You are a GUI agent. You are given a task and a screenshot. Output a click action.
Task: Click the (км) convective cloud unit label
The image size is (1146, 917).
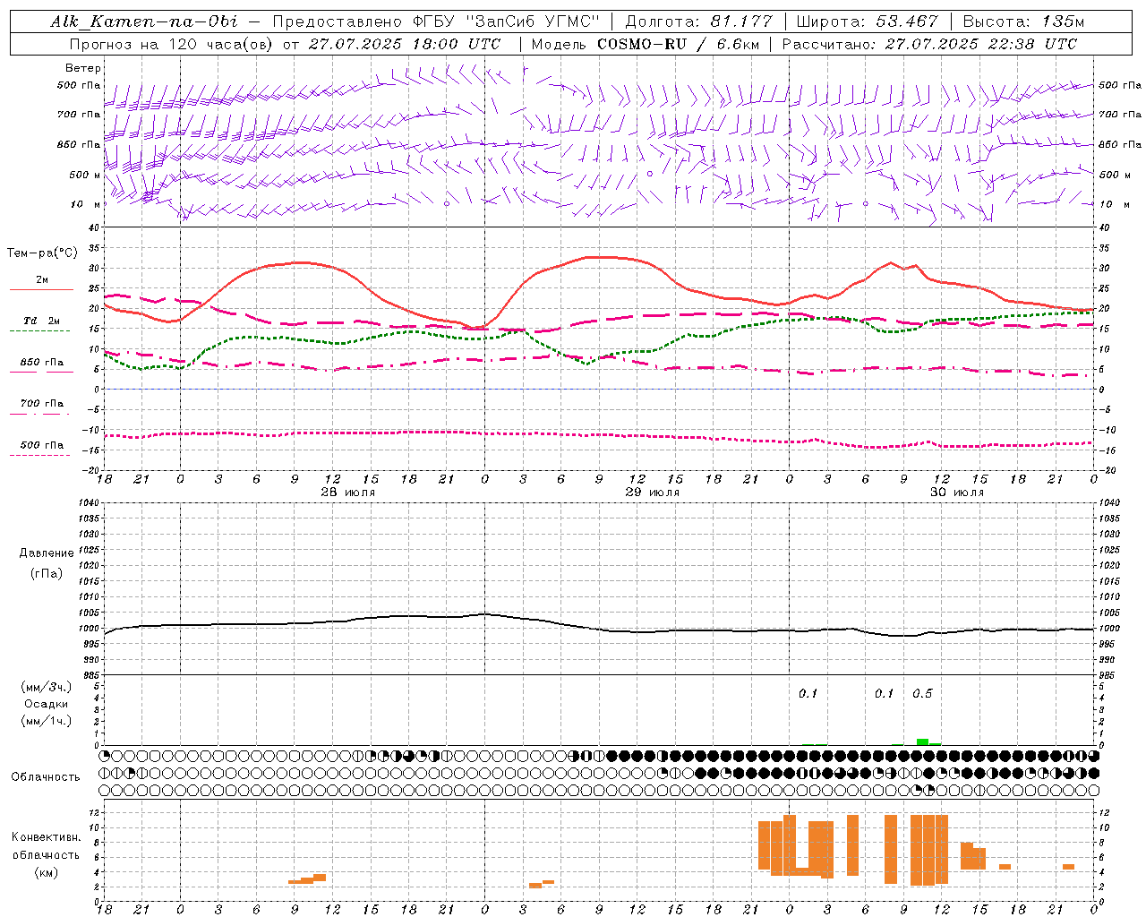pyautogui.click(x=47, y=872)
